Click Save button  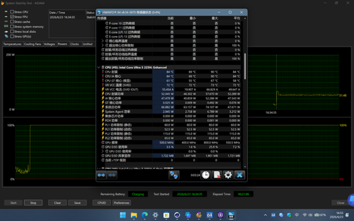pyautogui.click(x=78, y=203)
